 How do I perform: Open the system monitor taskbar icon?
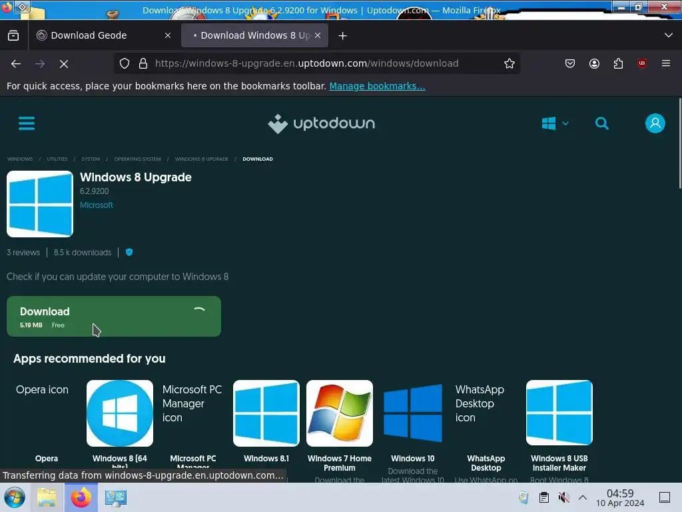[116, 497]
